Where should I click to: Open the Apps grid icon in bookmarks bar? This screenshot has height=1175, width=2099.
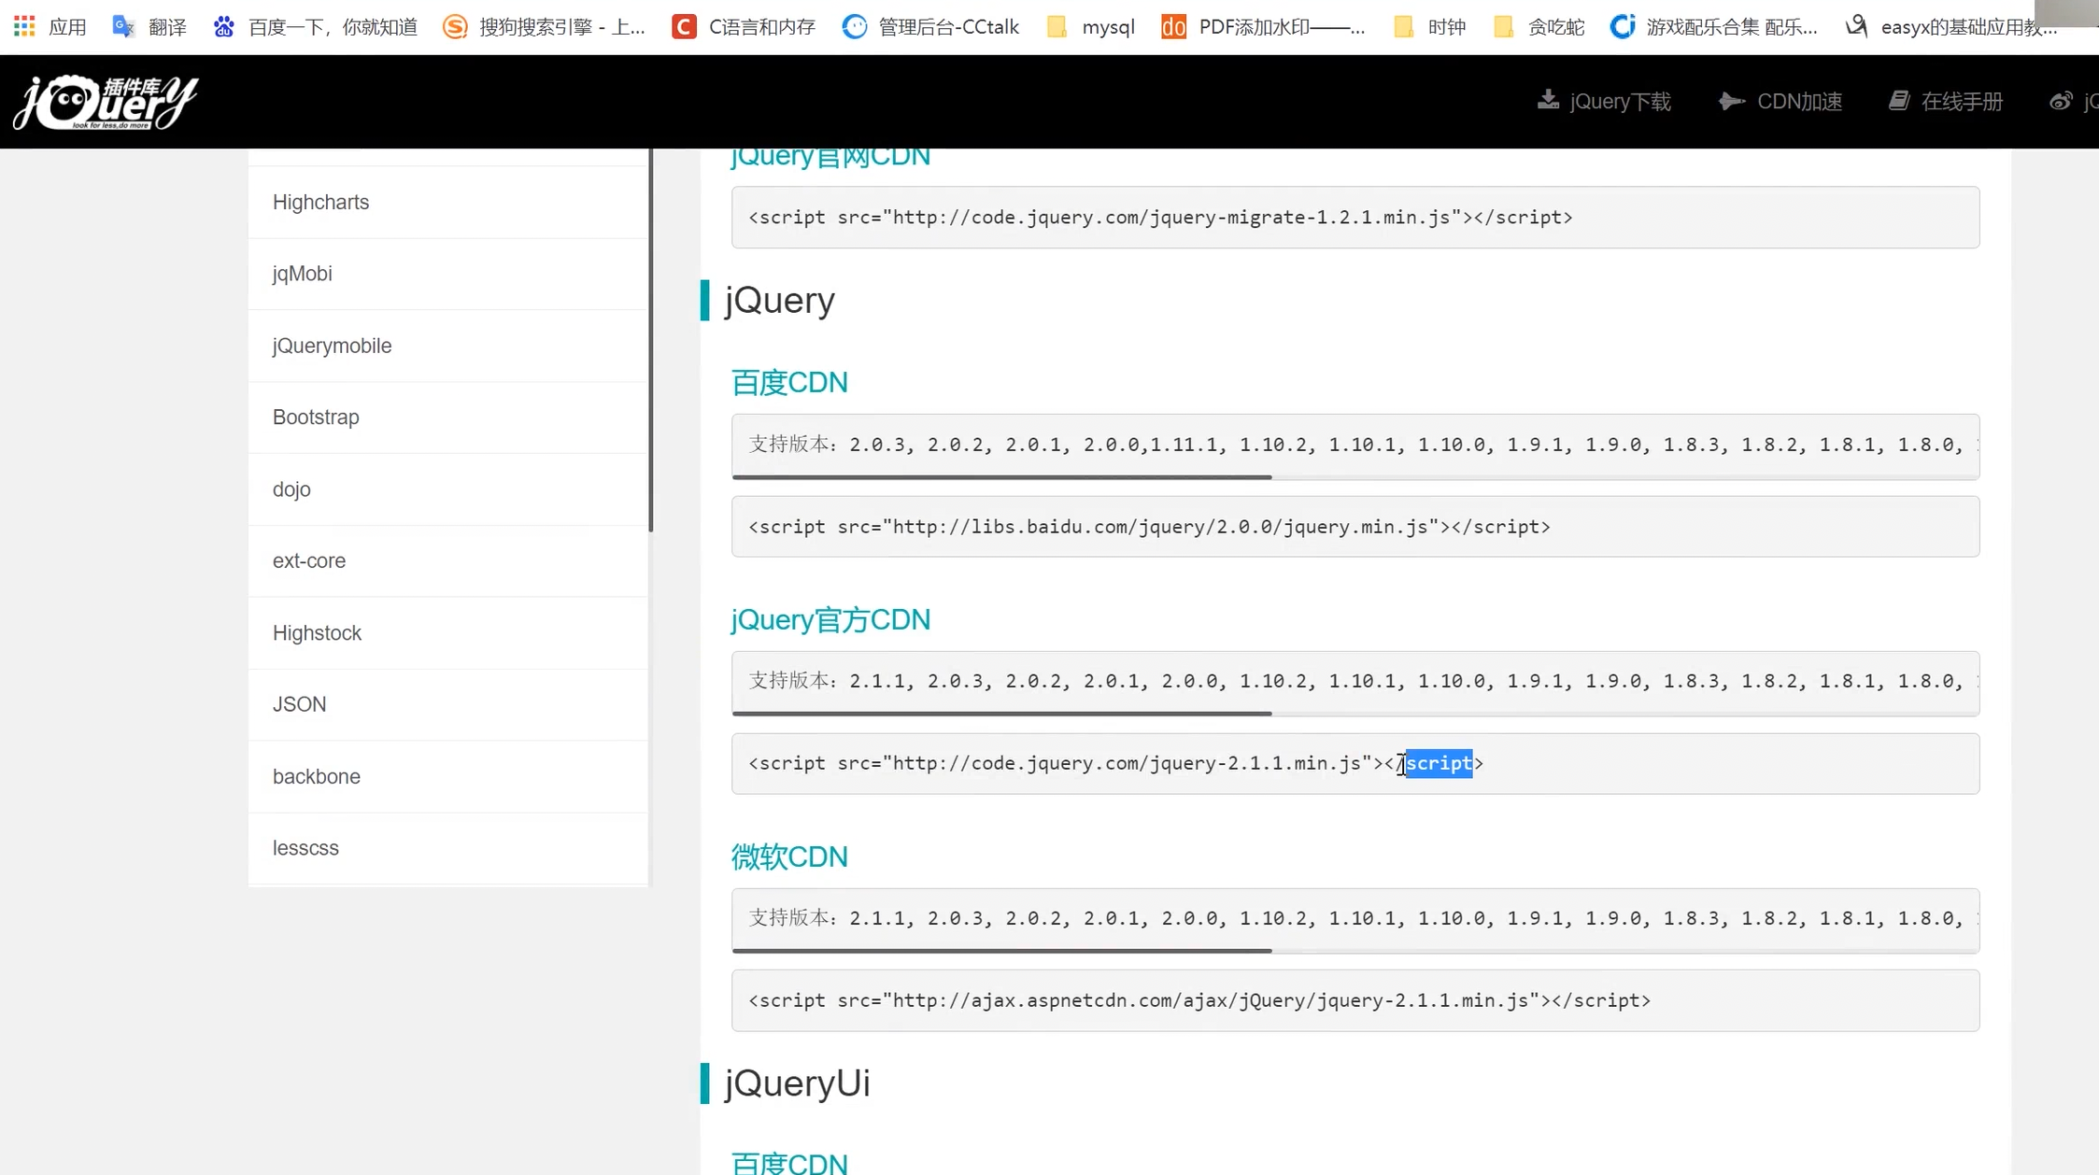point(24,26)
